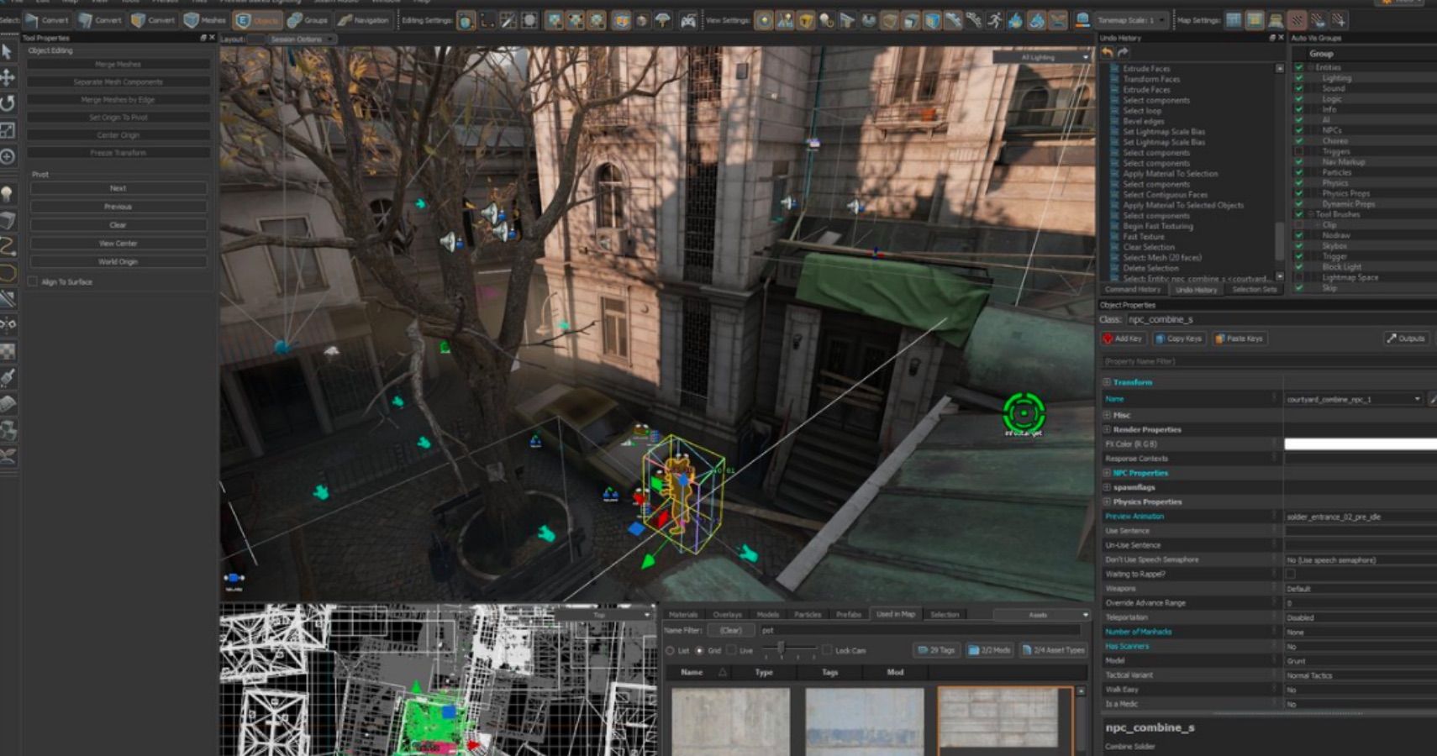The image size is (1437, 756).
Task: Click the white FX Color swatch
Action: 1360,444
